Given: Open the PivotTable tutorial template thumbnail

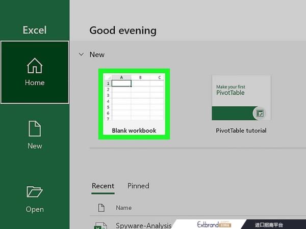Looking at the screenshot, I should click(x=241, y=97).
